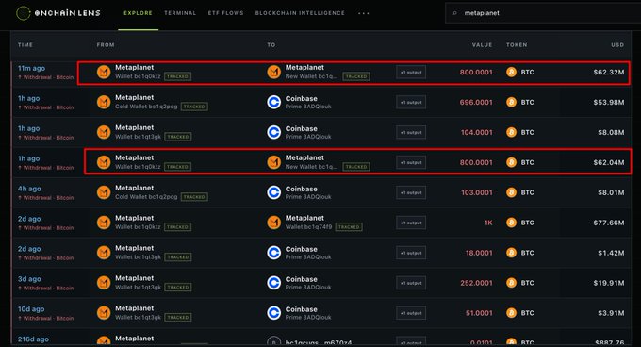Click Bitcoin token icon in $62.32M row
The height and width of the screenshot is (347, 641).
pos(511,73)
